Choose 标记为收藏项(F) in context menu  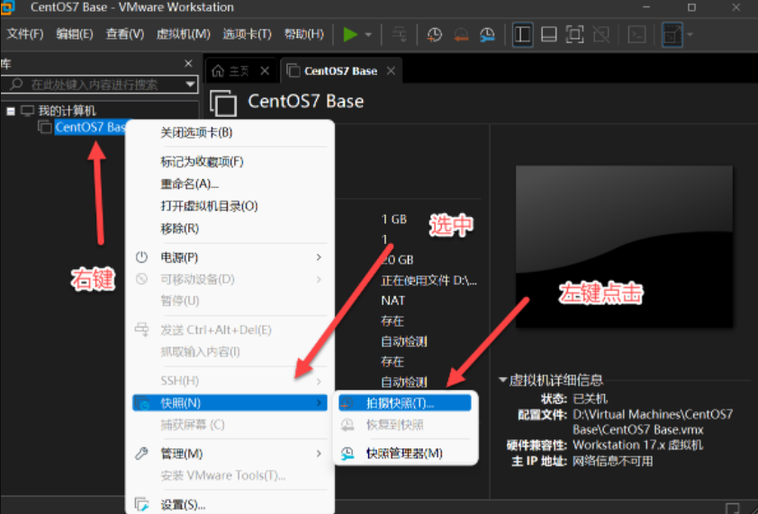tap(230, 161)
